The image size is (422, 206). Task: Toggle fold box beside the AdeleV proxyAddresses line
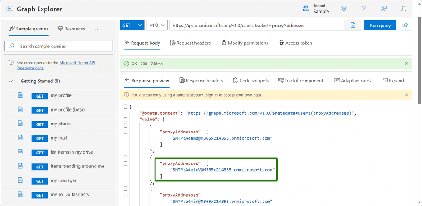125,163
